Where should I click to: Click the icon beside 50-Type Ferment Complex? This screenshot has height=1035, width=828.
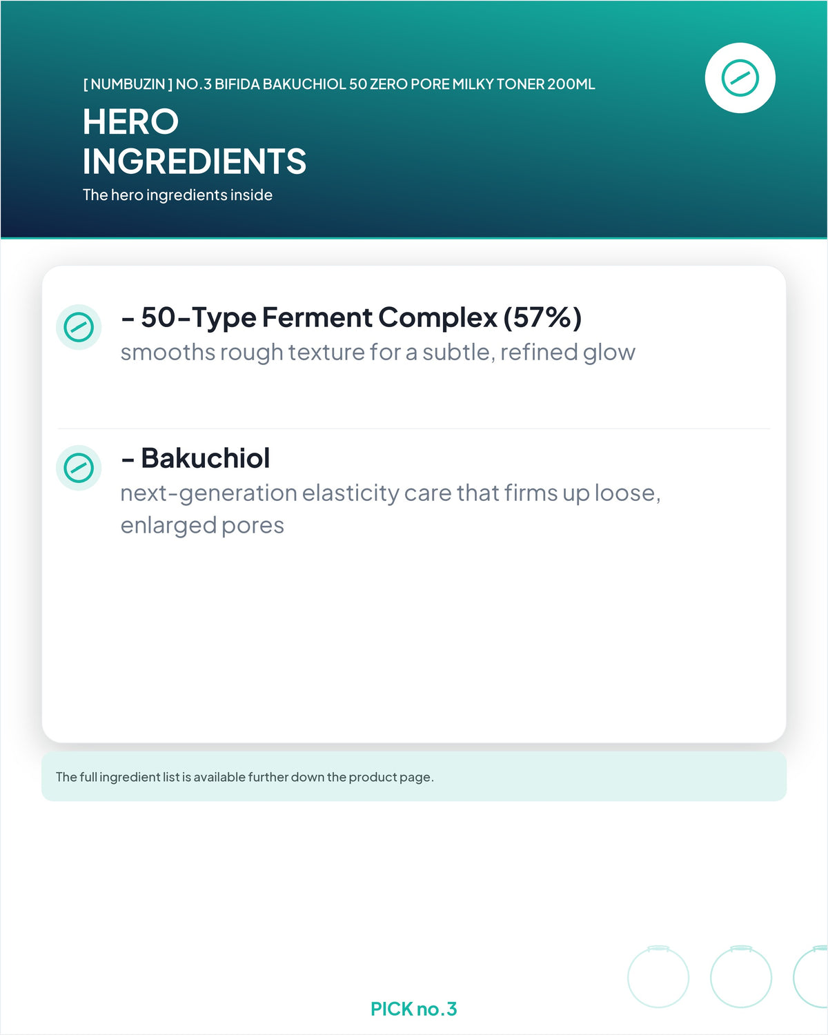(x=79, y=327)
